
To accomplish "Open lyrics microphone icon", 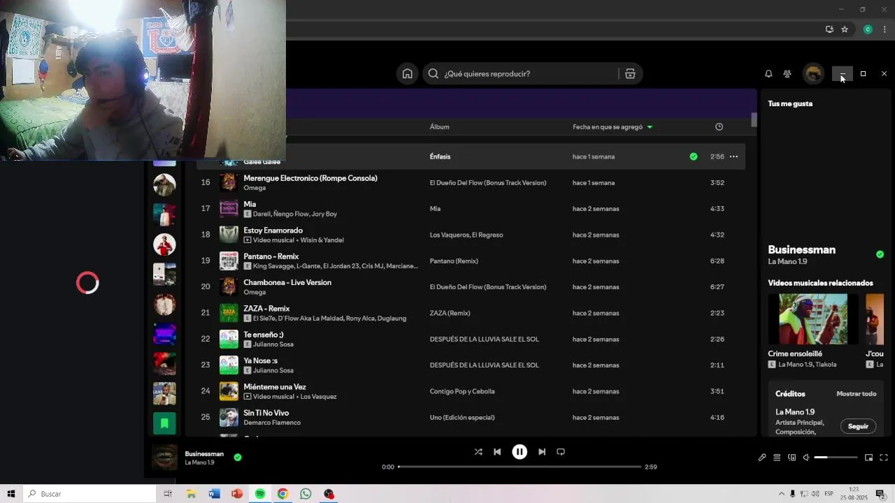I will 762,458.
